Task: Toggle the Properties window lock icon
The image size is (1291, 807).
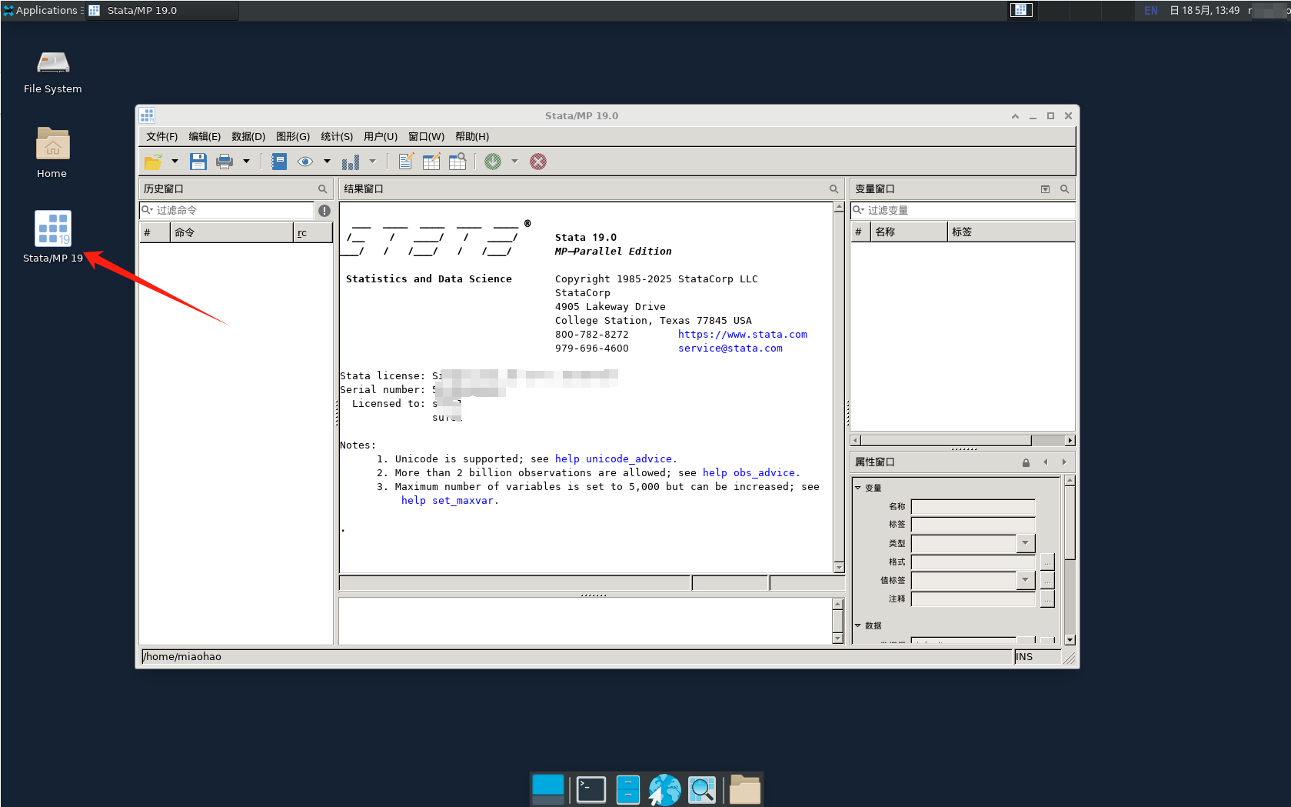Action: [x=1026, y=462]
